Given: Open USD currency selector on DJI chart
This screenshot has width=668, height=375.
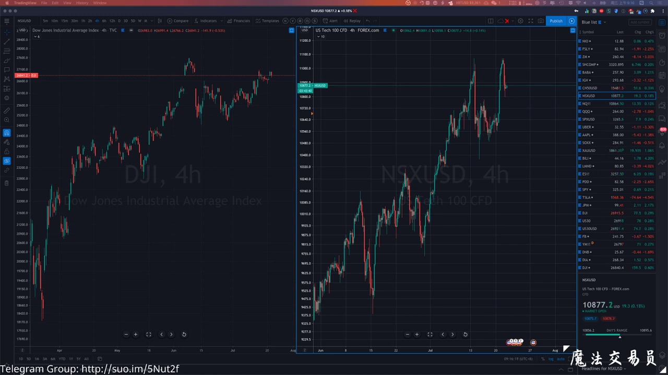Looking at the screenshot, I should click(22, 30).
